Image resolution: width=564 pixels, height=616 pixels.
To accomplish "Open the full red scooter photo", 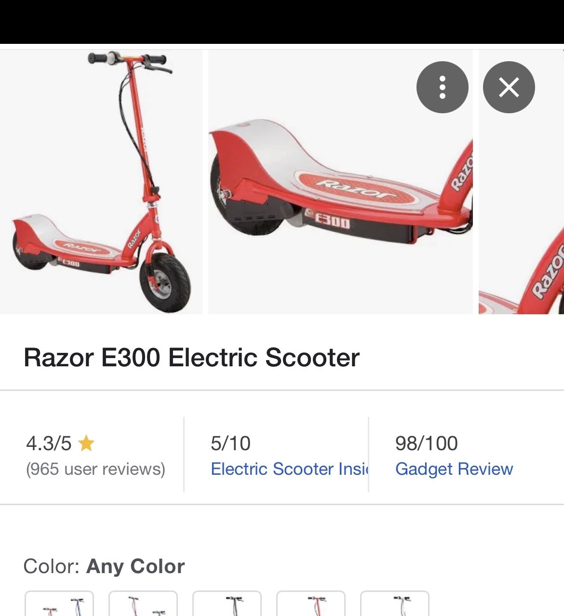I will click(101, 182).
